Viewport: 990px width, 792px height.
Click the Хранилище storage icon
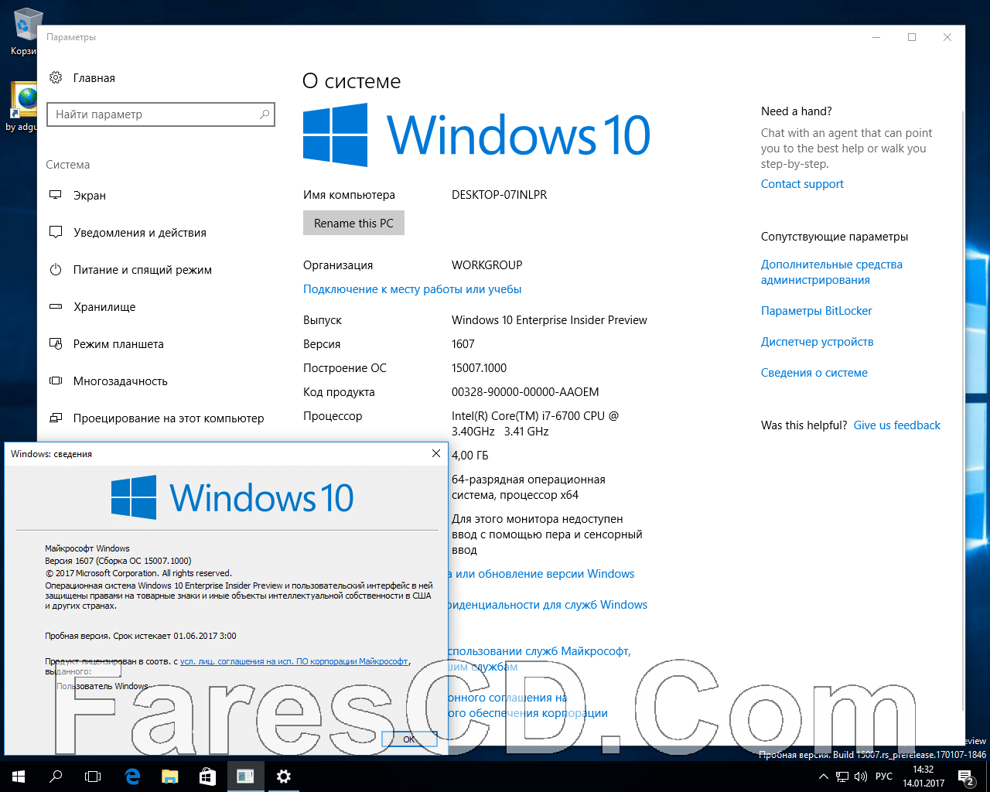pyautogui.click(x=56, y=306)
